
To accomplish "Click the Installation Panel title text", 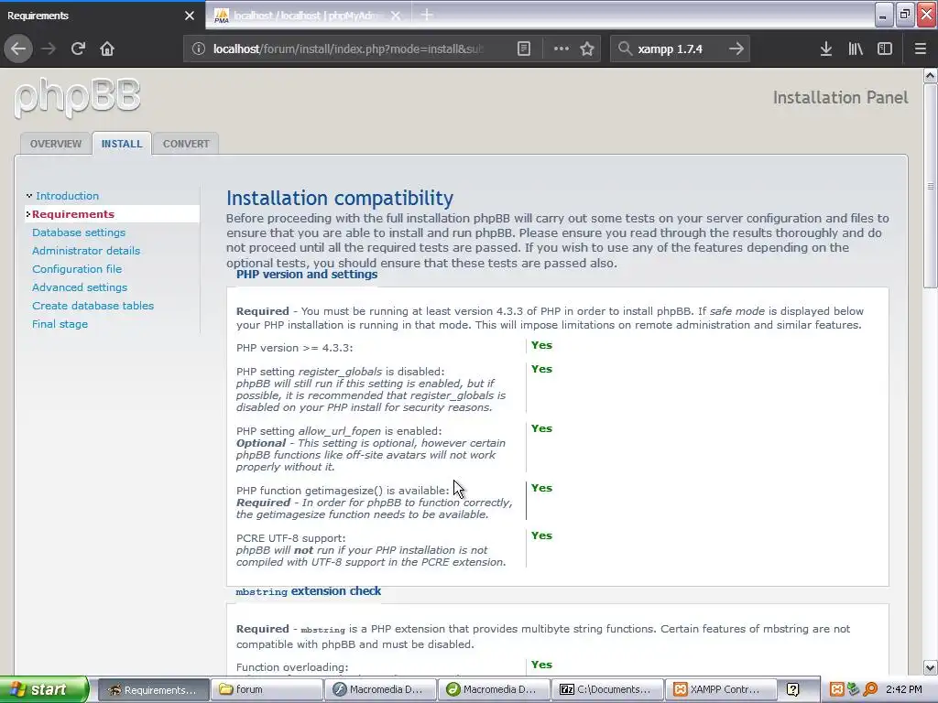I will [841, 97].
